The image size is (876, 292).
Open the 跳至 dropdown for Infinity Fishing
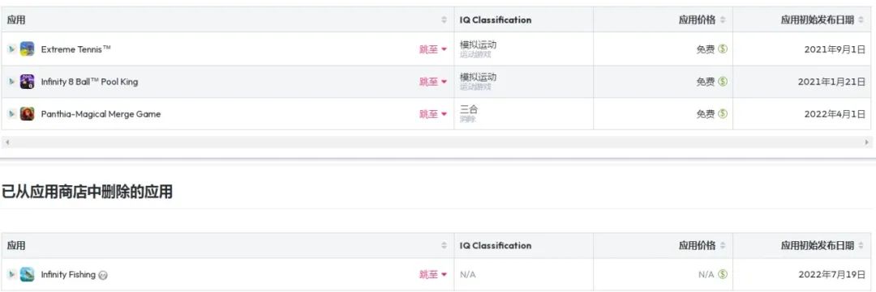pos(433,274)
